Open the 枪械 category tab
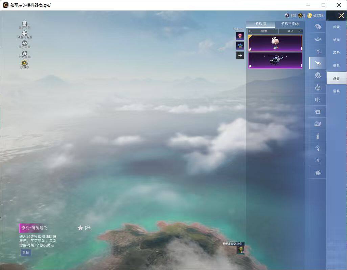Viewport: 347px width, 270px height. tap(337, 40)
